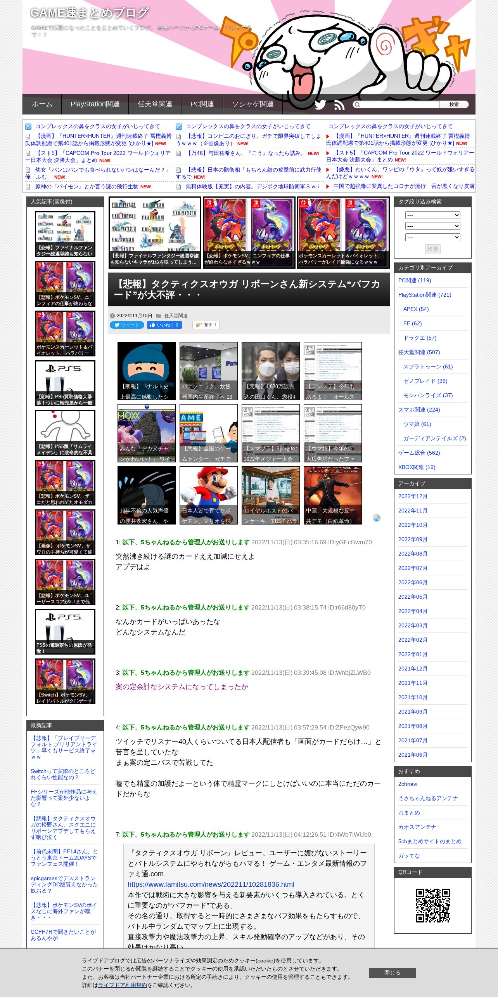Click the folder icon beside 任天堂関連
498x997 pixels.
click(159, 316)
